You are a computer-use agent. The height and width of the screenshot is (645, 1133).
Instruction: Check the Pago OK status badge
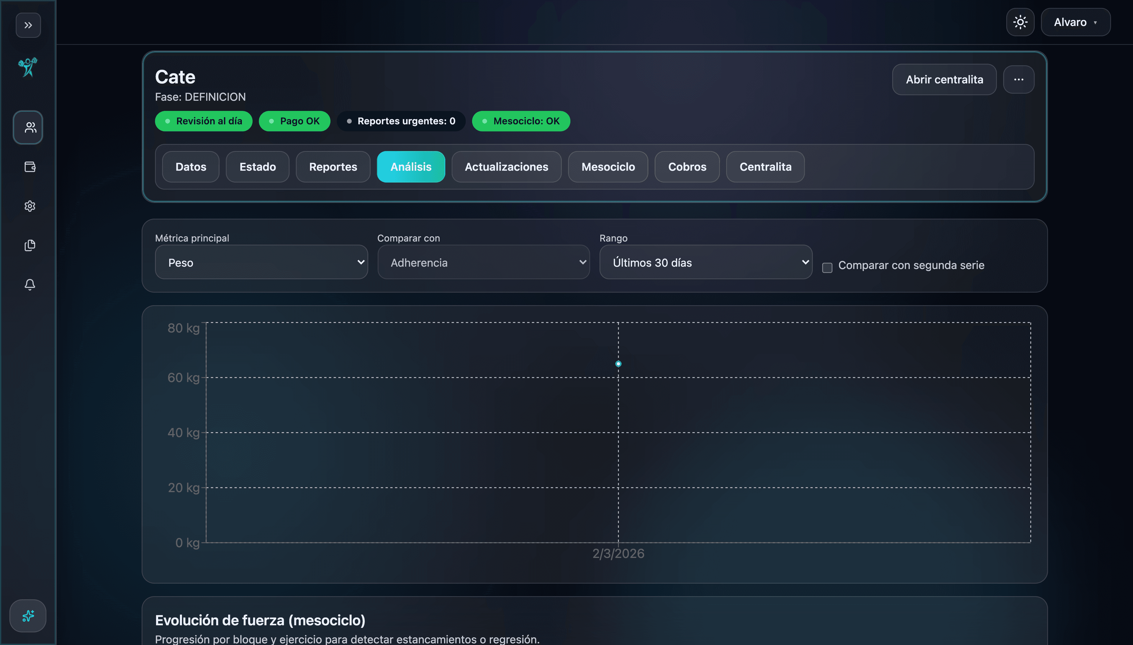294,121
